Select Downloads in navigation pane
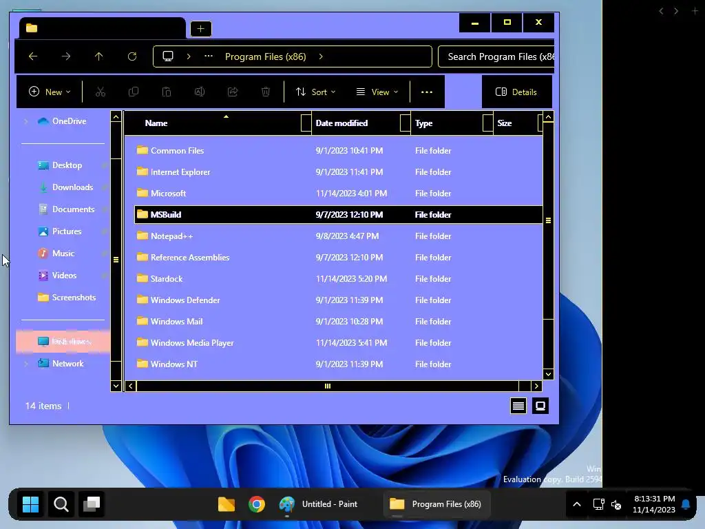 pyautogui.click(x=72, y=187)
